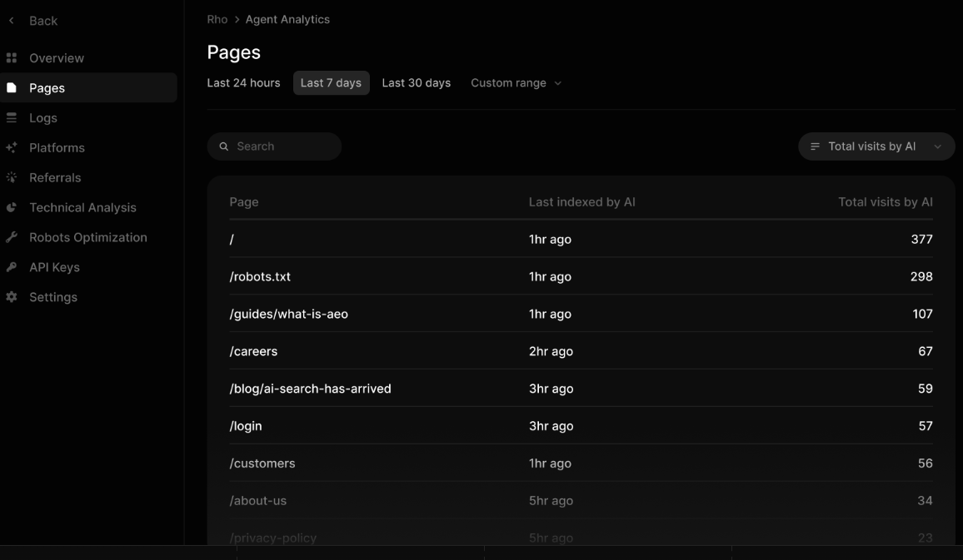Switch to the Last 24 hours tab
Image resolution: width=963 pixels, height=560 pixels.
click(x=243, y=82)
